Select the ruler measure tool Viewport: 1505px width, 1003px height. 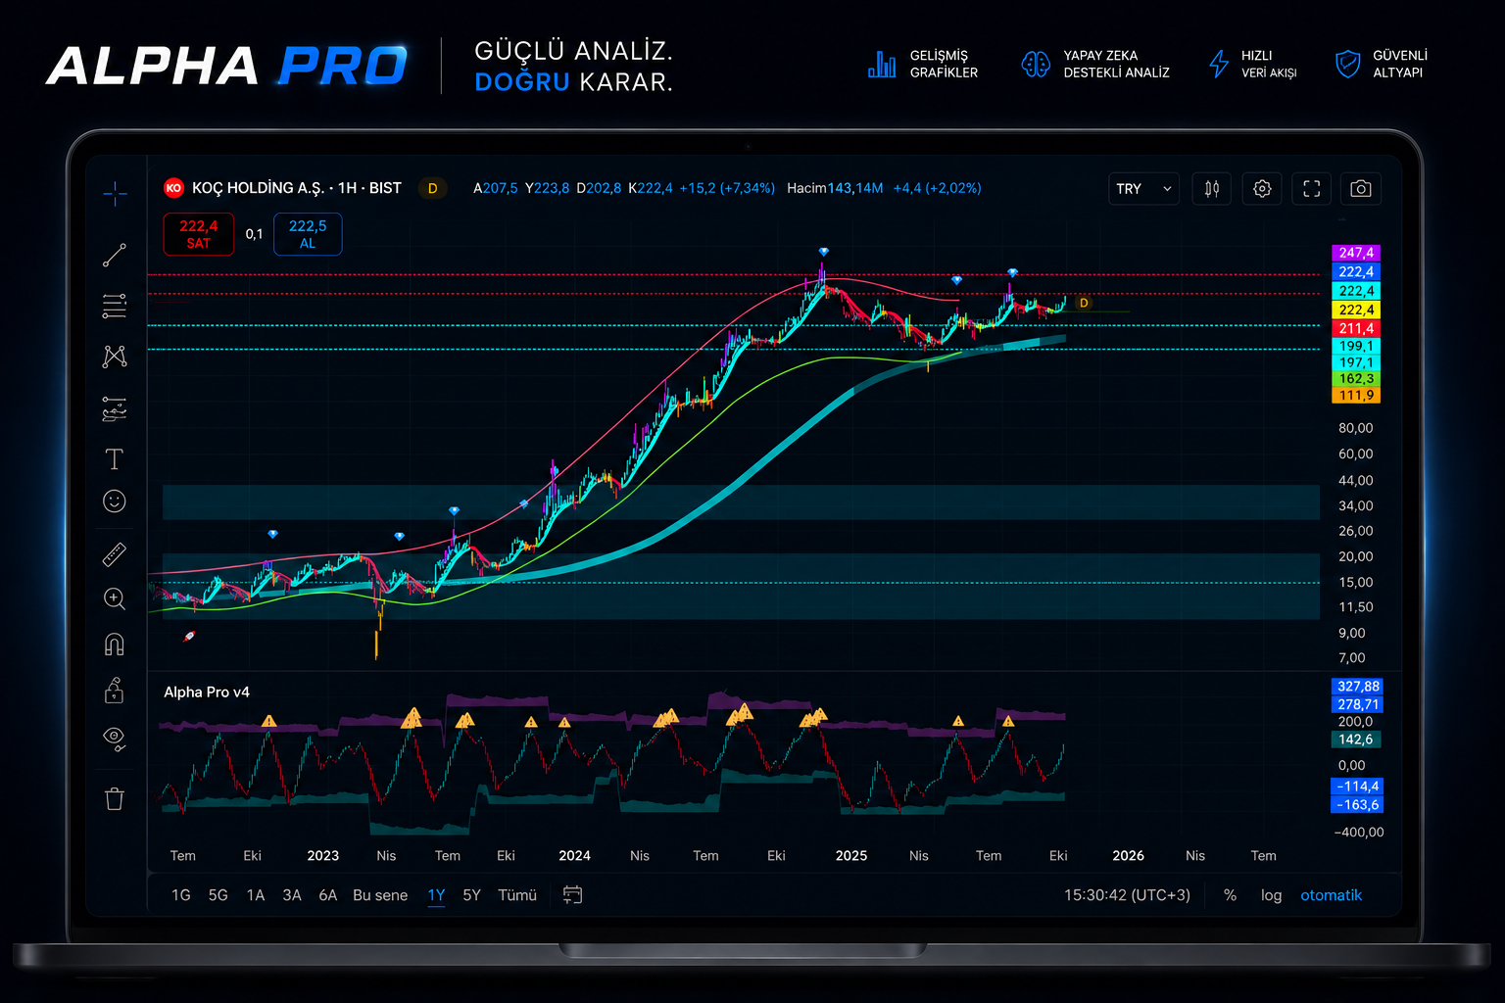tap(115, 555)
